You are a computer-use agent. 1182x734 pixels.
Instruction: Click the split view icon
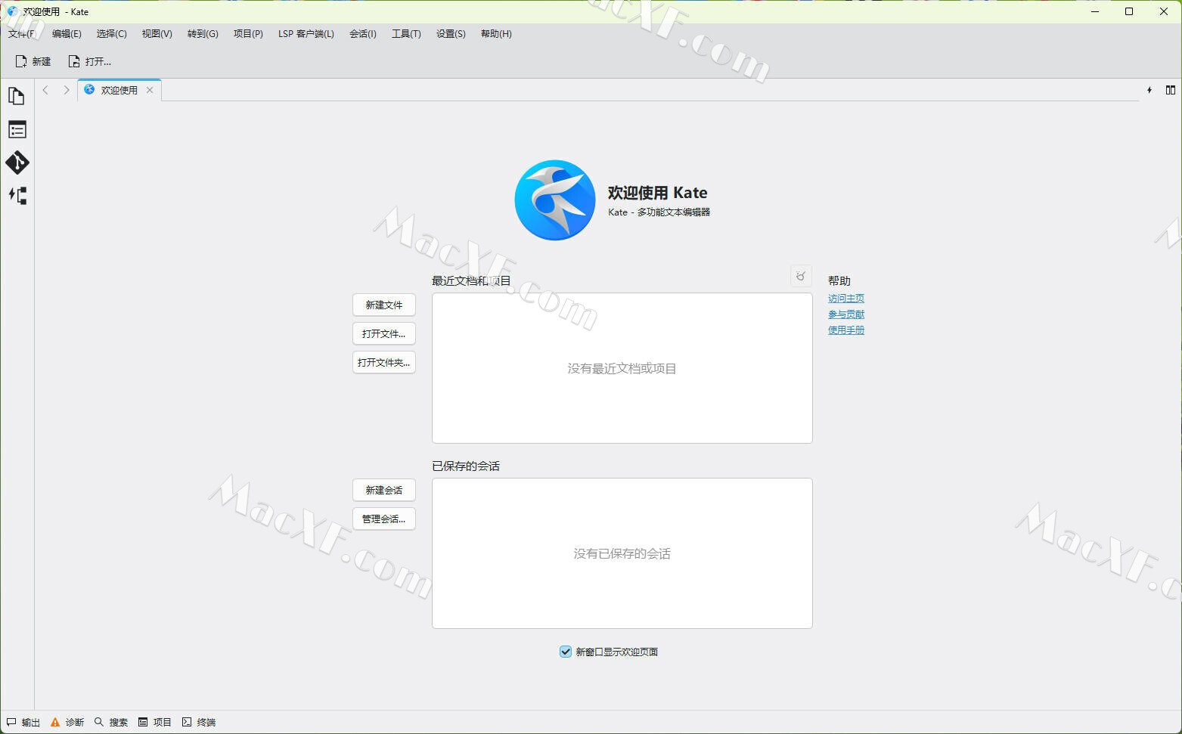1171,90
